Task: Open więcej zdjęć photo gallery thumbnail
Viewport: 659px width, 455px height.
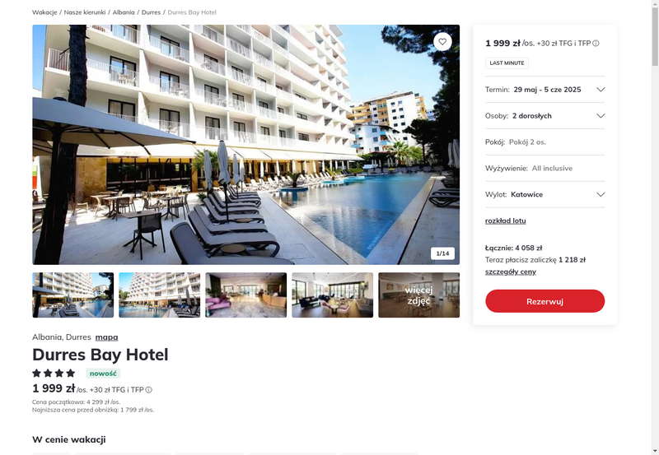Action: pos(418,295)
